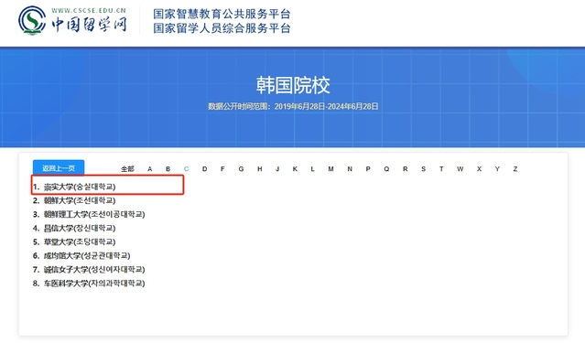The image size is (585, 343).
Task: Select the highlighted letter C filter
Action: click(186, 169)
